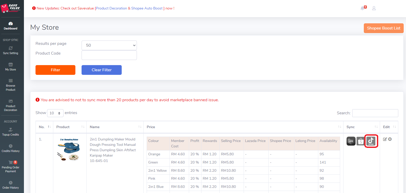Click the edit pencil icon for product 1

(x=385, y=139)
